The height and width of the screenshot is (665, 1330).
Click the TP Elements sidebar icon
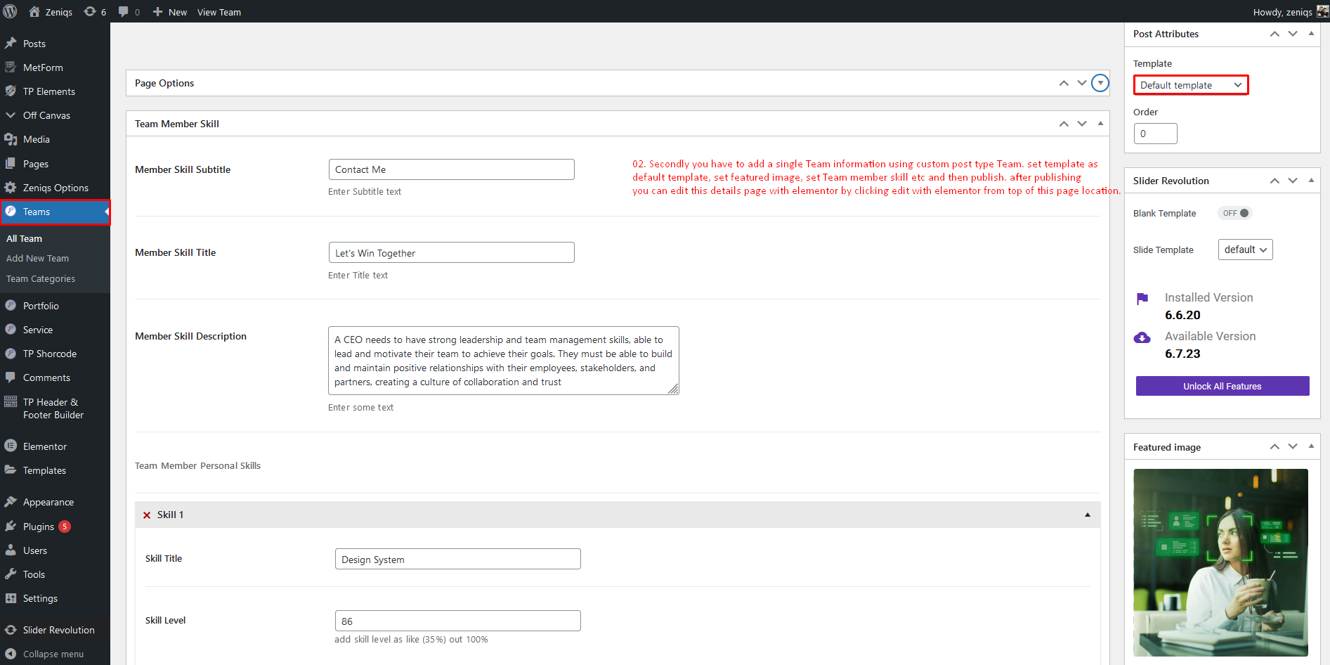(x=11, y=91)
